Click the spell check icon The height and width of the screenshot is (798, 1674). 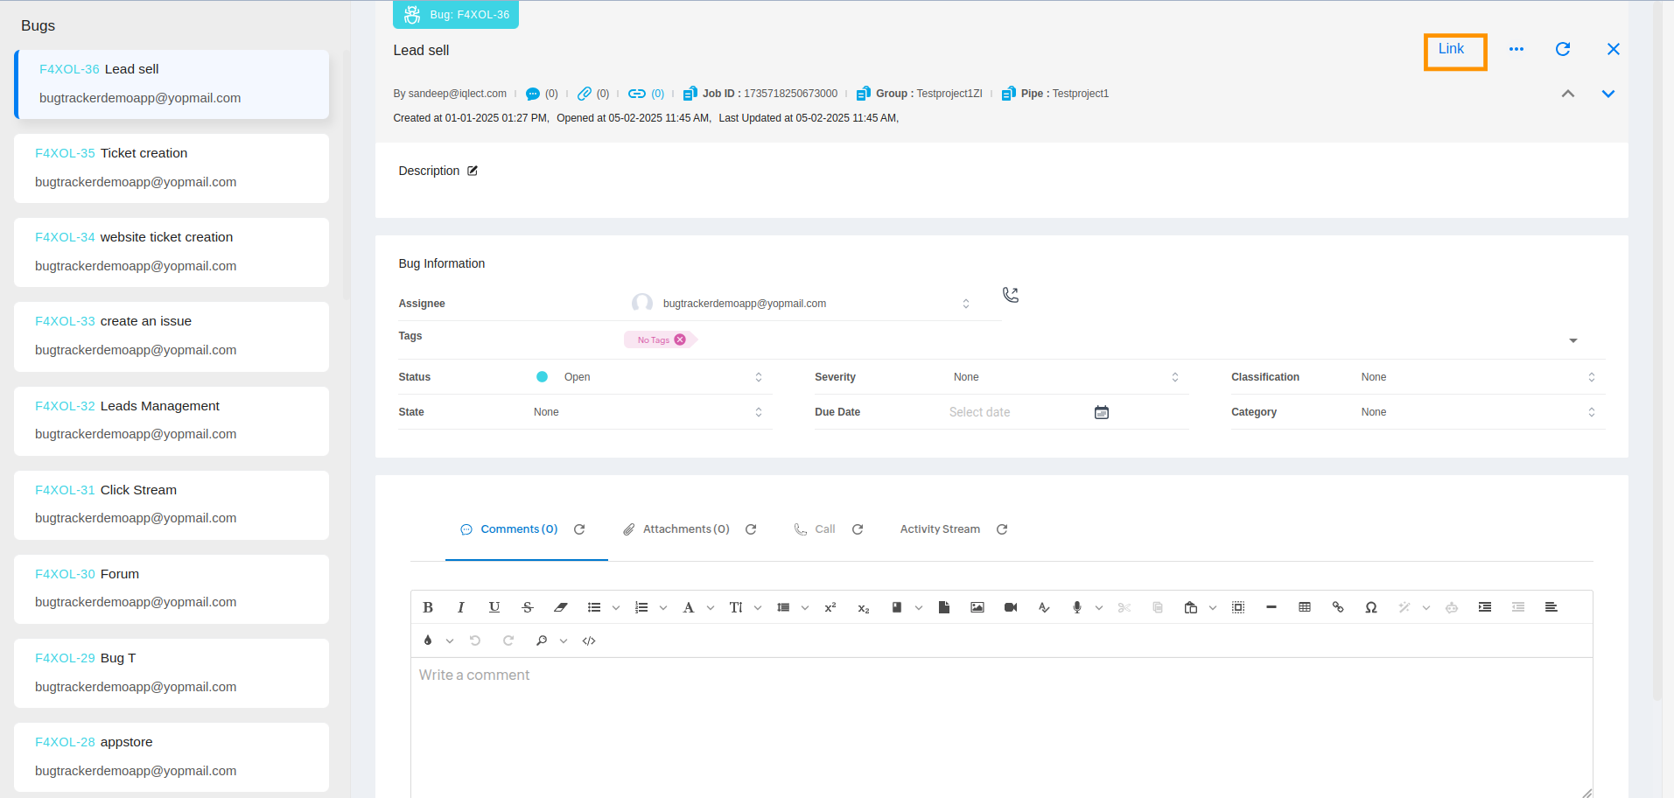pos(1044,607)
